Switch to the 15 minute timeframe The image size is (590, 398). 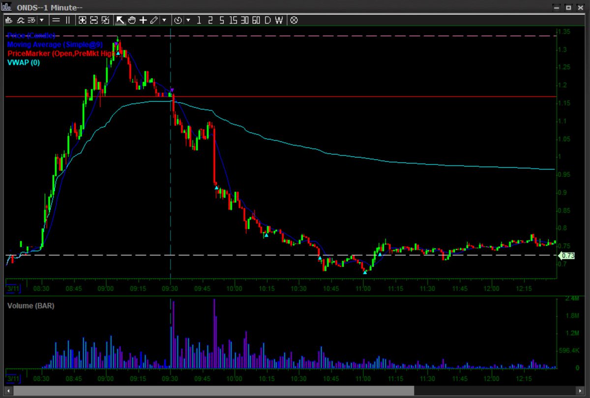(x=233, y=20)
